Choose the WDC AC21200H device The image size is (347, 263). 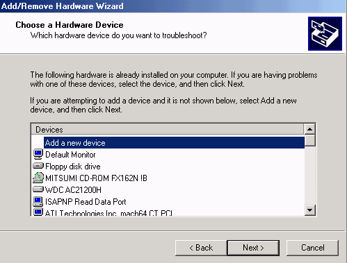coord(73,190)
